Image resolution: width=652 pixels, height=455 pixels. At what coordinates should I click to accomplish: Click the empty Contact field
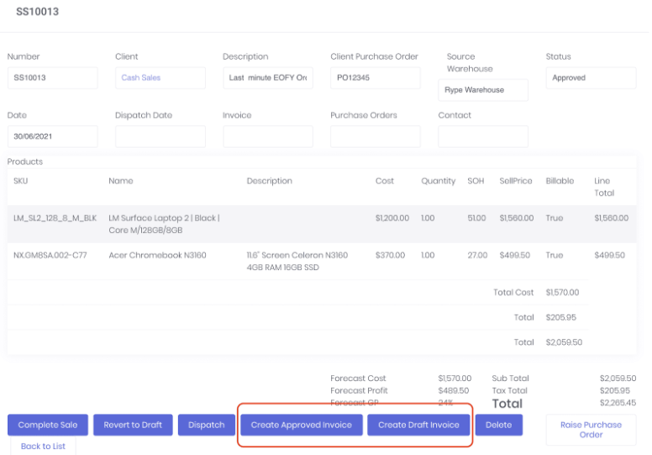coord(483,137)
